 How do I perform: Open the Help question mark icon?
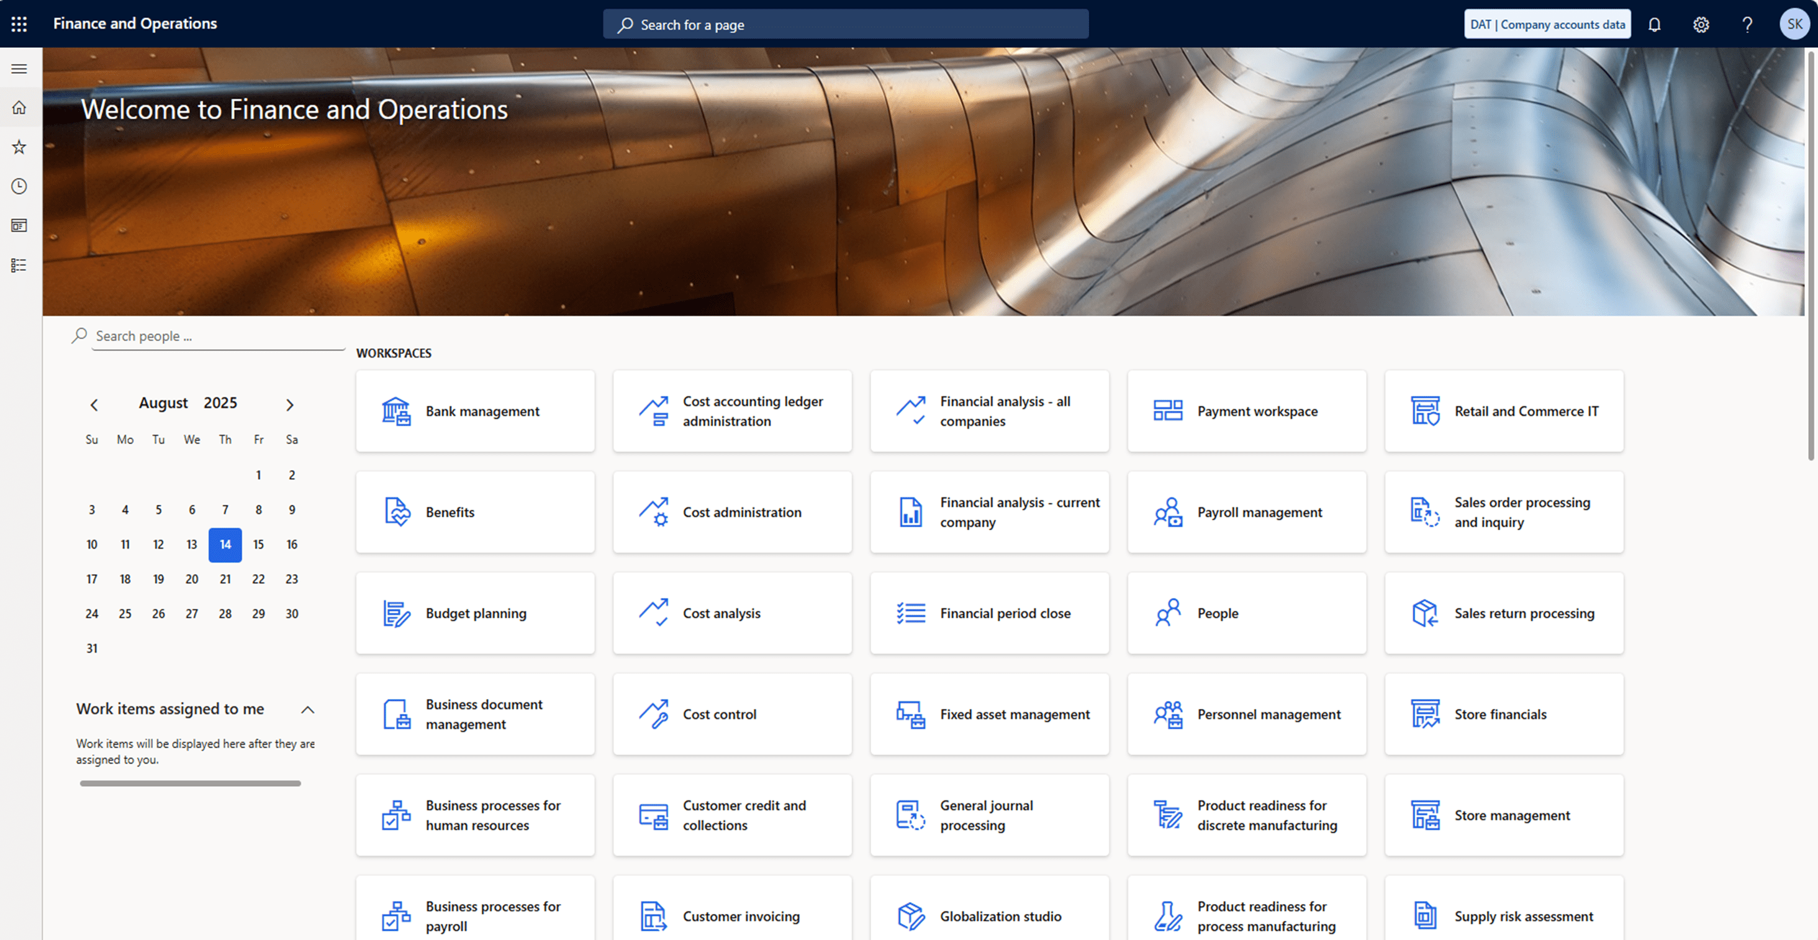click(1747, 25)
